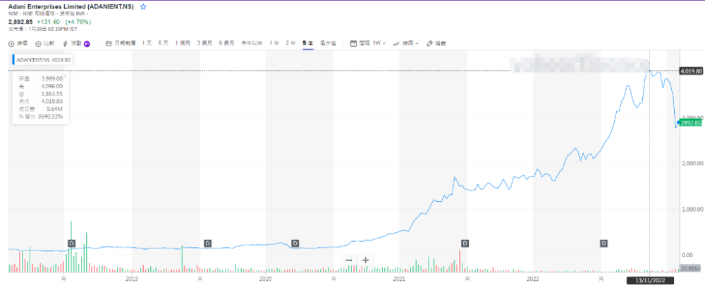The height and width of the screenshot is (290, 705).
Task: Click the 2,000.00 price axis label
Action: click(692, 163)
